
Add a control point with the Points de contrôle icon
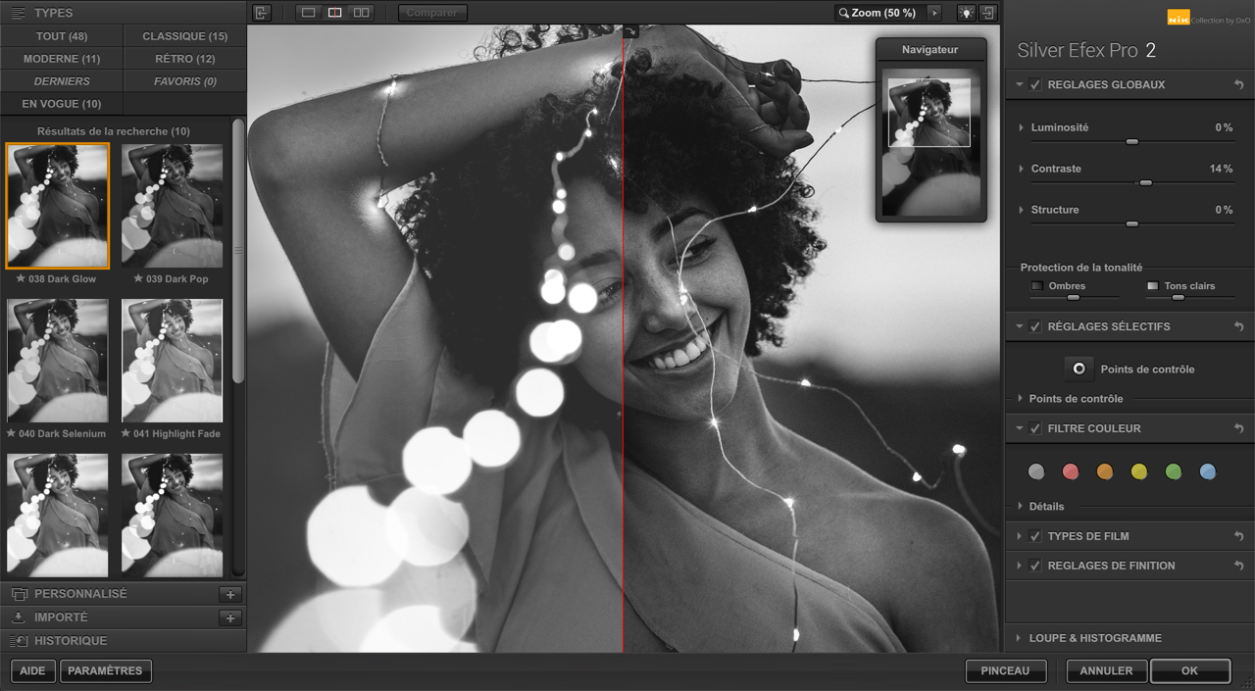point(1079,370)
